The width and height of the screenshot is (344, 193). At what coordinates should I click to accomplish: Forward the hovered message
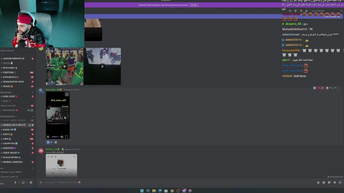[335, 88]
